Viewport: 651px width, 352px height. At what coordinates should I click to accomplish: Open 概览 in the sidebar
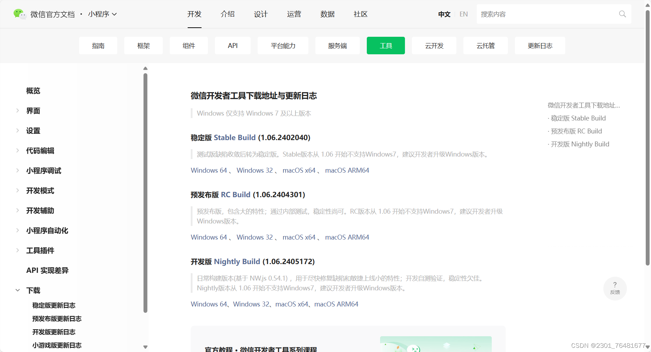[33, 91]
